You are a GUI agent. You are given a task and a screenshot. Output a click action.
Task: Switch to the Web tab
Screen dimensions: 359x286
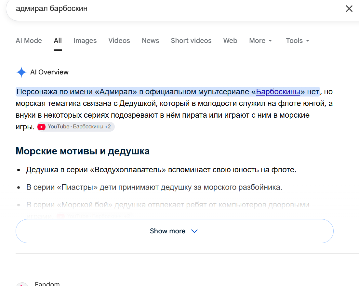coord(230,41)
